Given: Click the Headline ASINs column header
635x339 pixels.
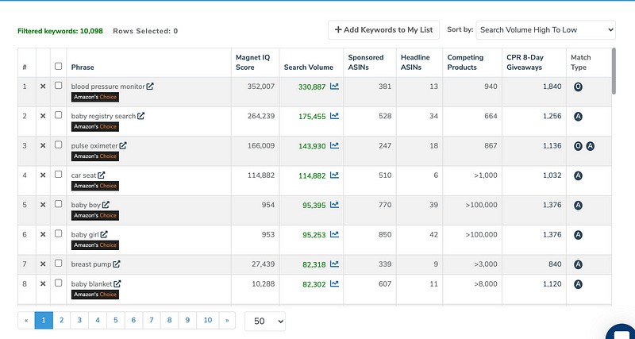Looking at the screenshot, I should tap(415, 63).
